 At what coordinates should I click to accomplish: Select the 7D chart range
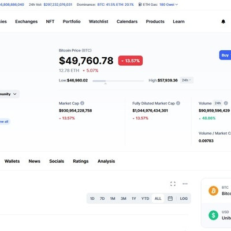[x=102, y=199]
